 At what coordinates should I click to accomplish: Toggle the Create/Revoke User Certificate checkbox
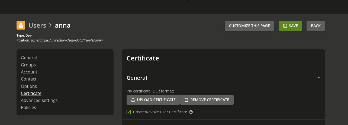pos(129,112)
